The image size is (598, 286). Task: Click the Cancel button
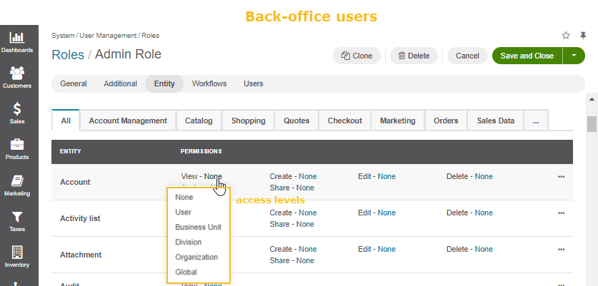pyautogui.click(x=467, y=56)
